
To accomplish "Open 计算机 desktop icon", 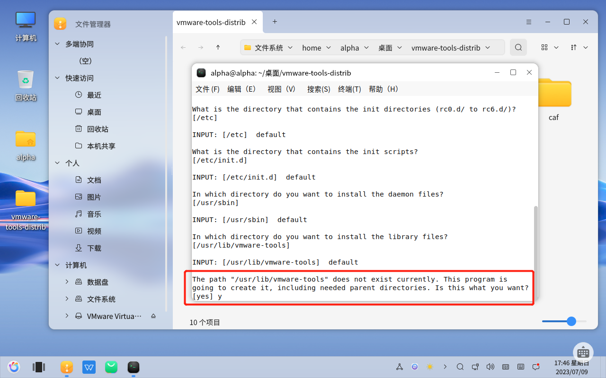I will (26, 26).
